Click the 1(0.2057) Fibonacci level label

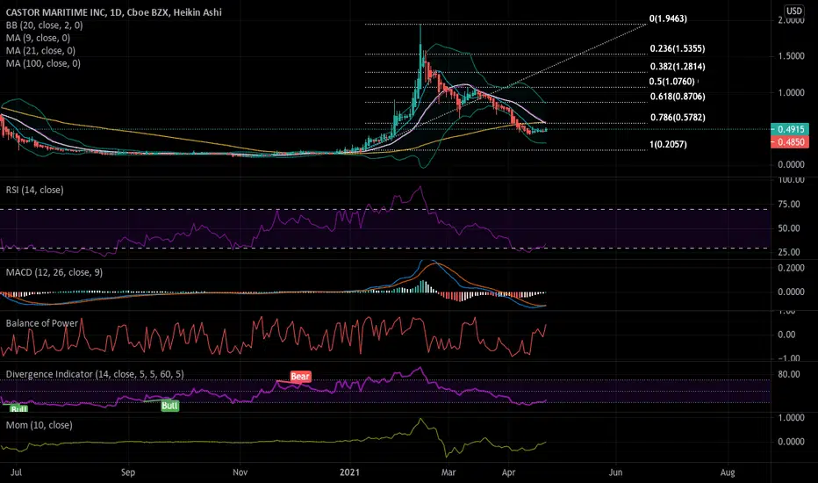click(x=668, y=144)
